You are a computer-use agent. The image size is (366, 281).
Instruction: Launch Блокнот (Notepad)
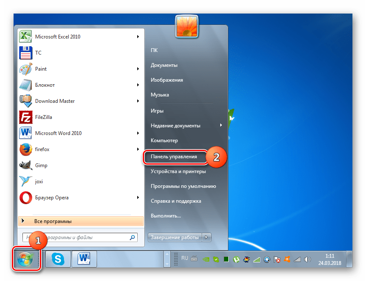(81, 85)
